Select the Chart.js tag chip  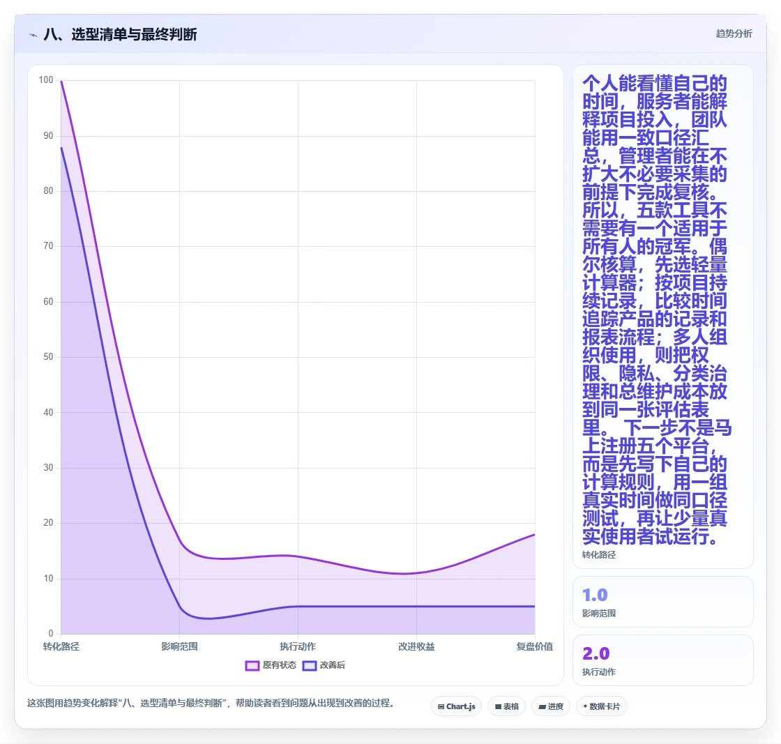(x=456, y=706)
